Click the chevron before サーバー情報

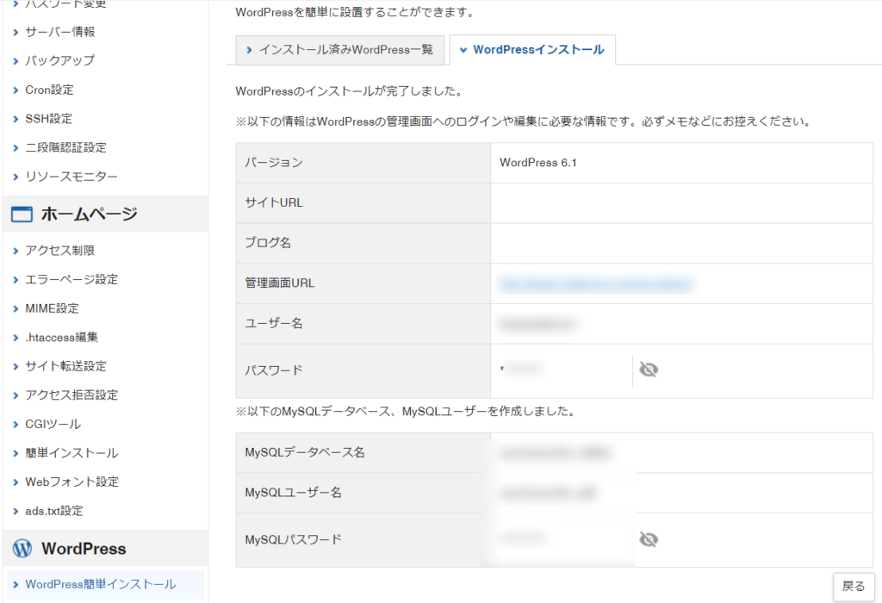point(16,32)
